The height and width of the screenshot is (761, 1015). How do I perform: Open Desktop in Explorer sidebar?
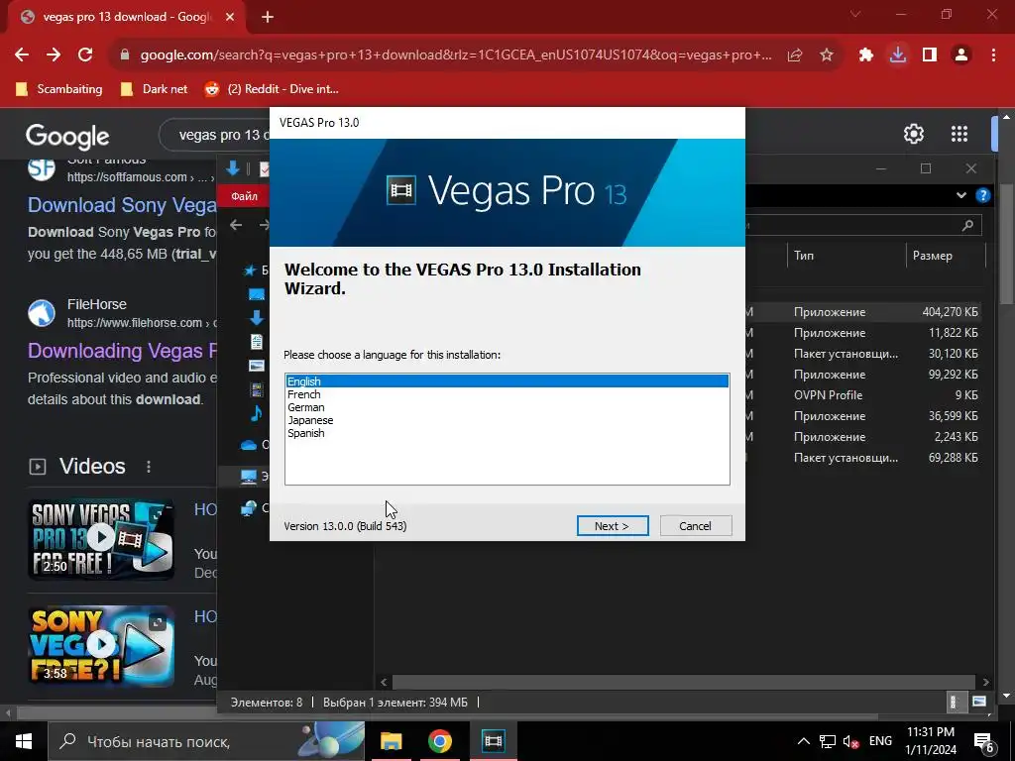pos(257,294)
